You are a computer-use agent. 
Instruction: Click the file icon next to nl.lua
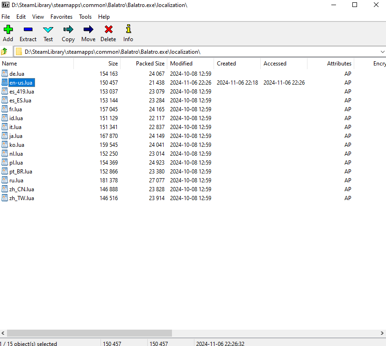[4, 153]
